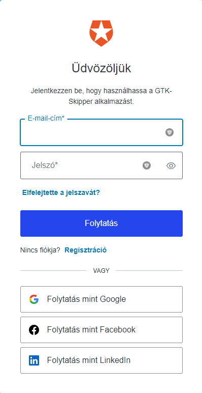Click the Google logo icon
This screenshot has width=202, height=393.
pyautogui.click(x=33, y=299)
